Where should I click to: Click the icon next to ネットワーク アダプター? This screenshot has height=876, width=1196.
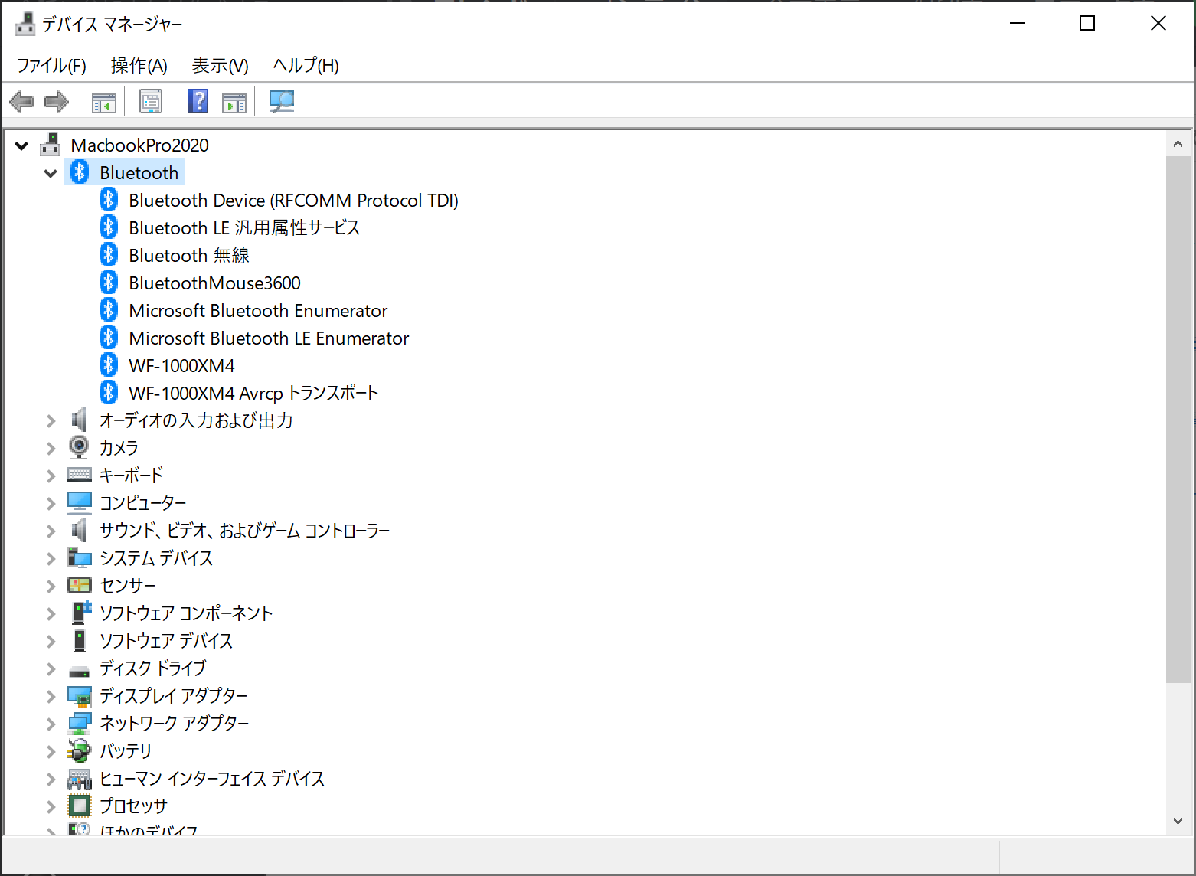coord(80,723)
